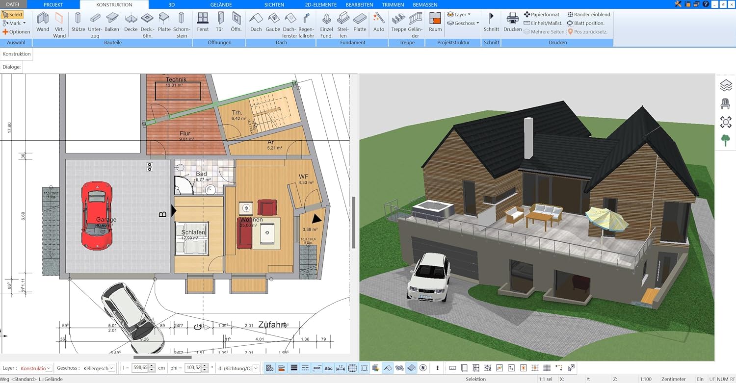
Task: Activate the Dach roof tool
Action: 256,23
